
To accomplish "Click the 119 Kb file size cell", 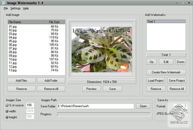I will [x=54, y=37].
